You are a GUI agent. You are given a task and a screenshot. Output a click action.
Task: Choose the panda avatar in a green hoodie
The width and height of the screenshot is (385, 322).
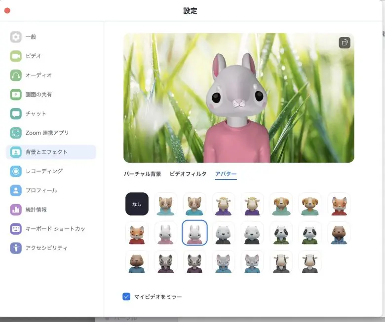[x=281, y=233]
